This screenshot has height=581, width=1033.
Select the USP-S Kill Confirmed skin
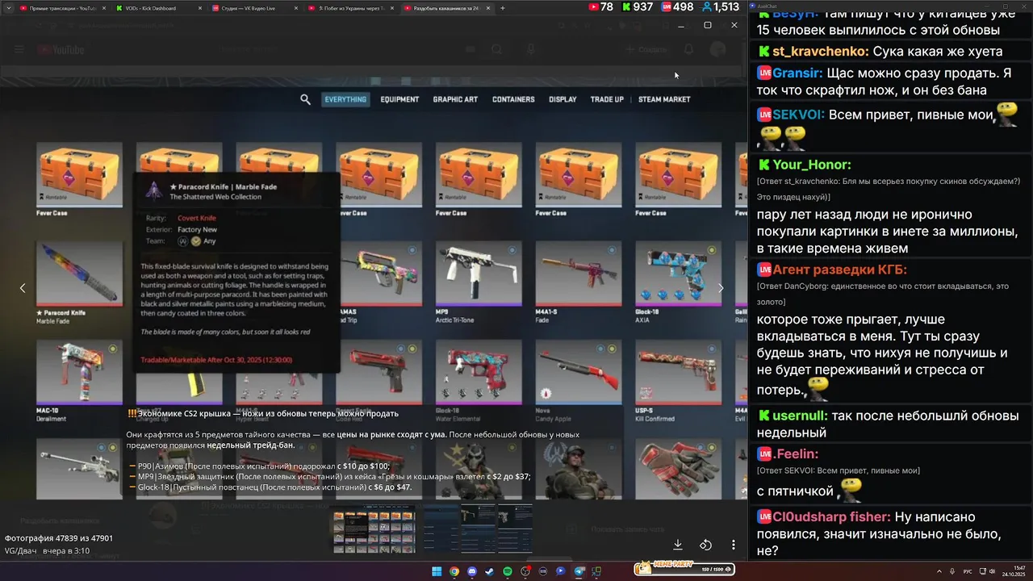(x=678, y=382)
